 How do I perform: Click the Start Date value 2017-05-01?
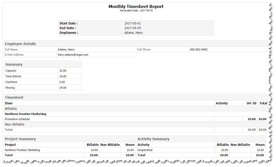point(132,23)
